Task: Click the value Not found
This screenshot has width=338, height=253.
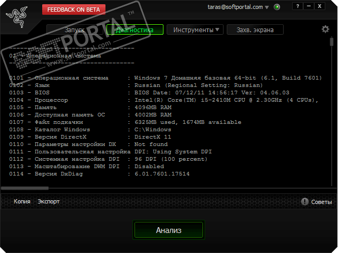Action: pyautogui.click(x=151, y=144)
